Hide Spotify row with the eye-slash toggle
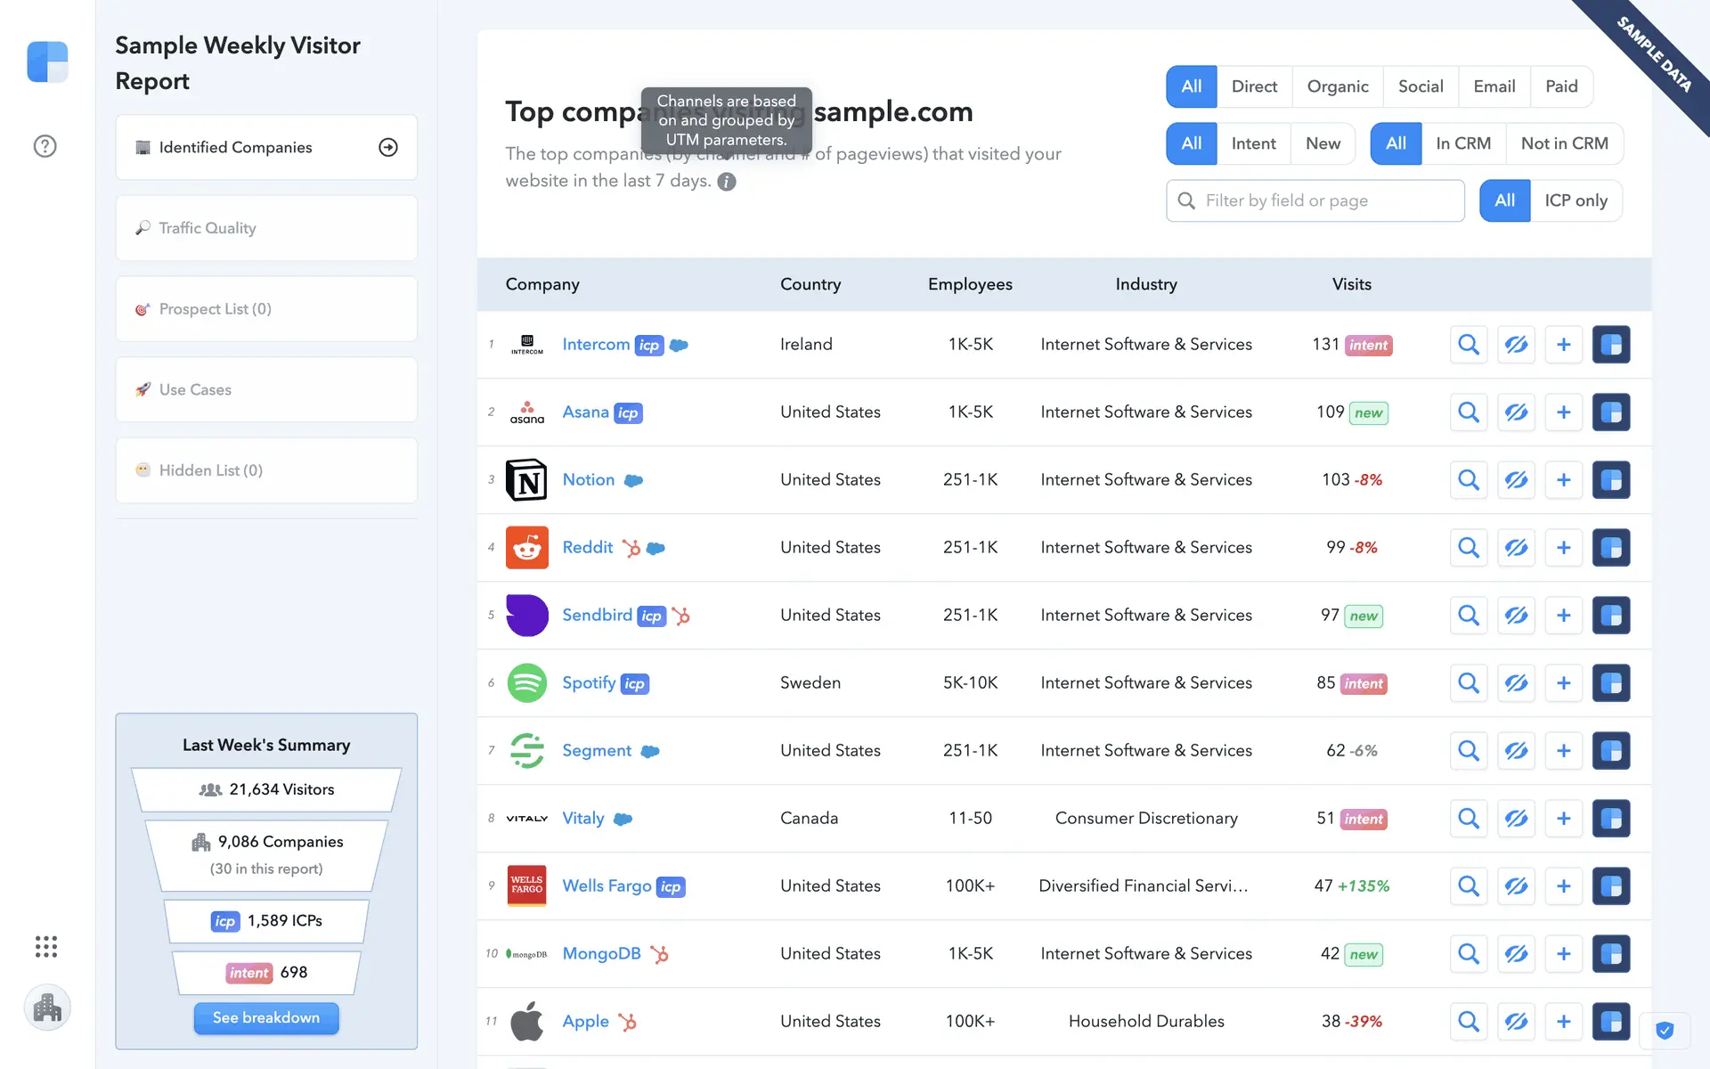This screenshot has width=1710, height=1069. (x=1516, y=683)
